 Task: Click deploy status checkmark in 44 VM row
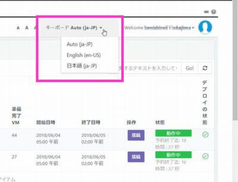coord(205,134)
